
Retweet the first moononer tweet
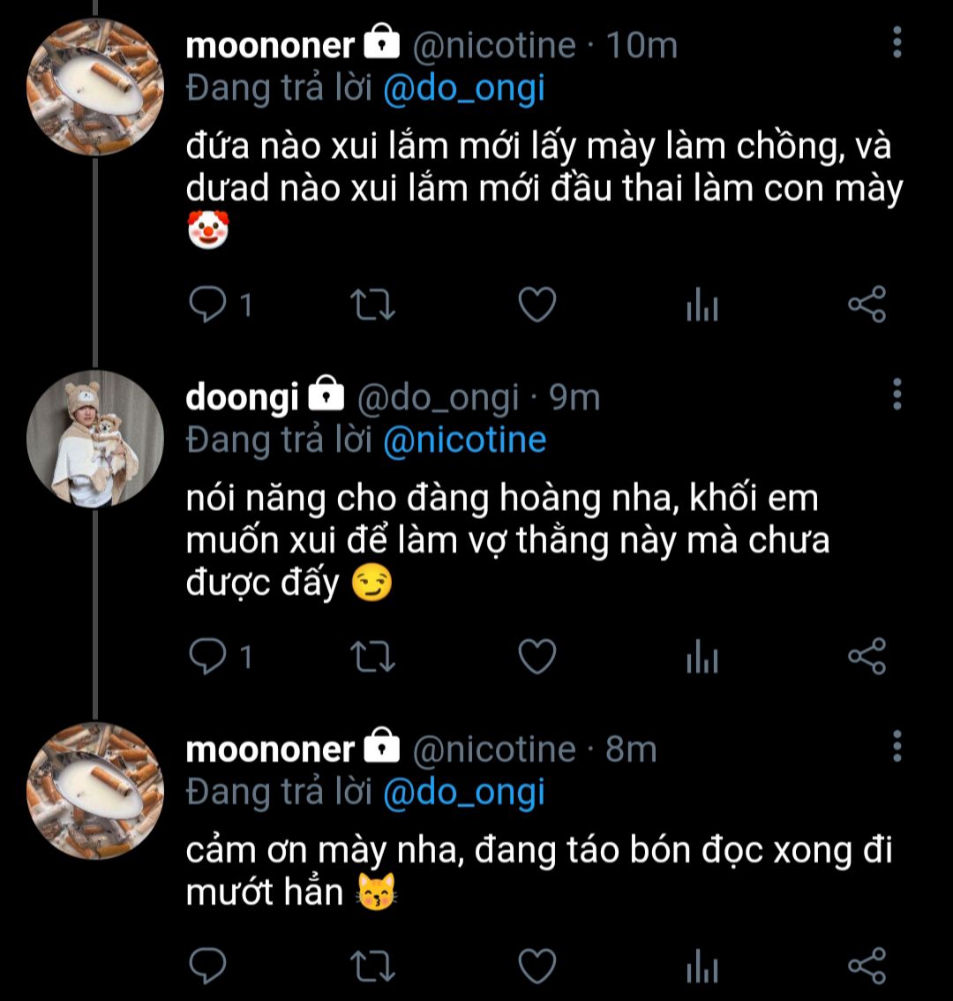pos(372,305)
